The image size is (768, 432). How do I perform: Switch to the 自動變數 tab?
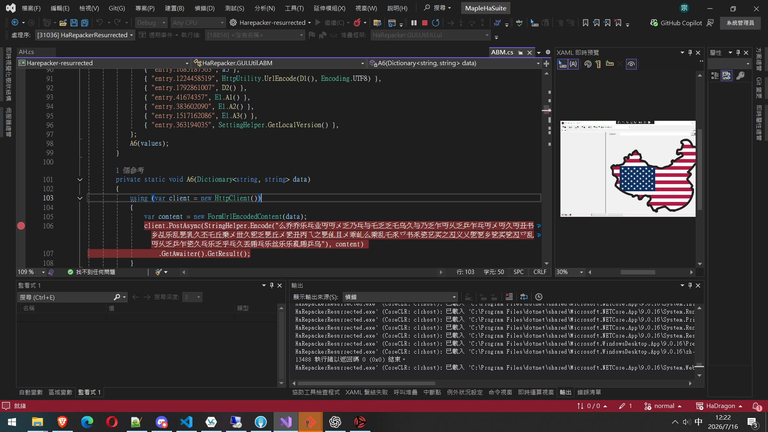[x=31, y=392]
